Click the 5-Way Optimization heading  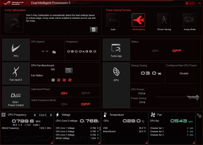click(15, 10)
